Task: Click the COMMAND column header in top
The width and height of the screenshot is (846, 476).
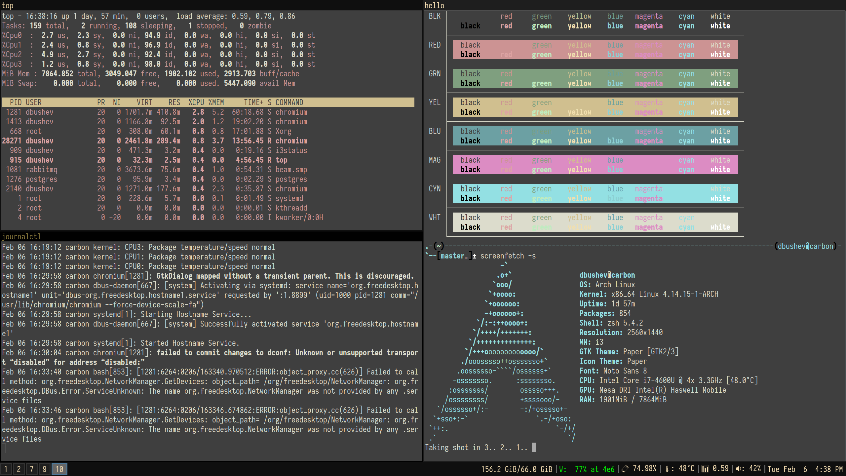Action: point(289,102)
